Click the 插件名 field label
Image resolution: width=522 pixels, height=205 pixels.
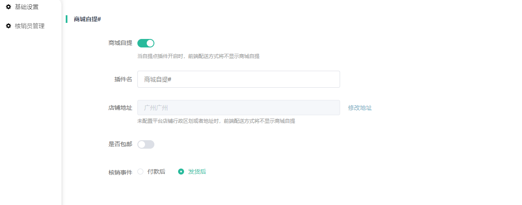click(x=123, y=79)
